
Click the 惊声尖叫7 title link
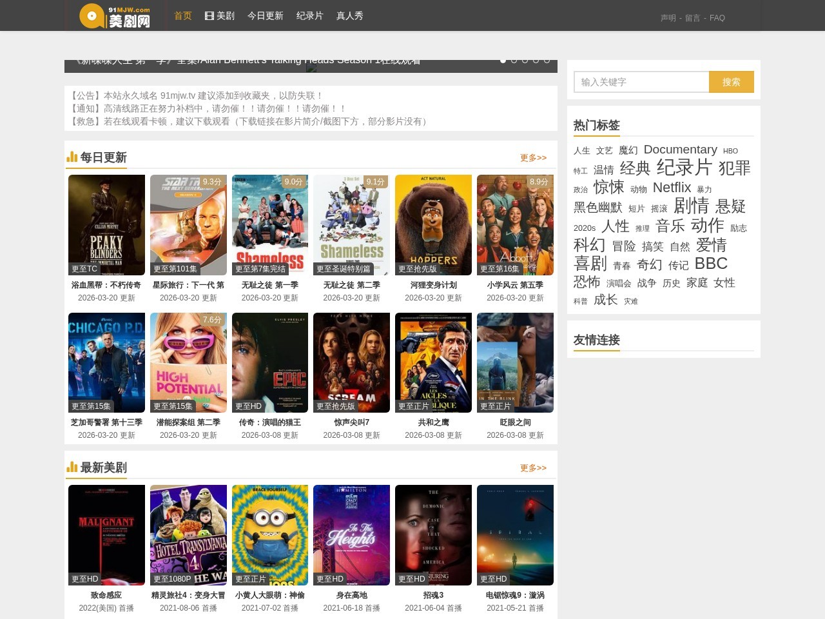tap(351, 422)
